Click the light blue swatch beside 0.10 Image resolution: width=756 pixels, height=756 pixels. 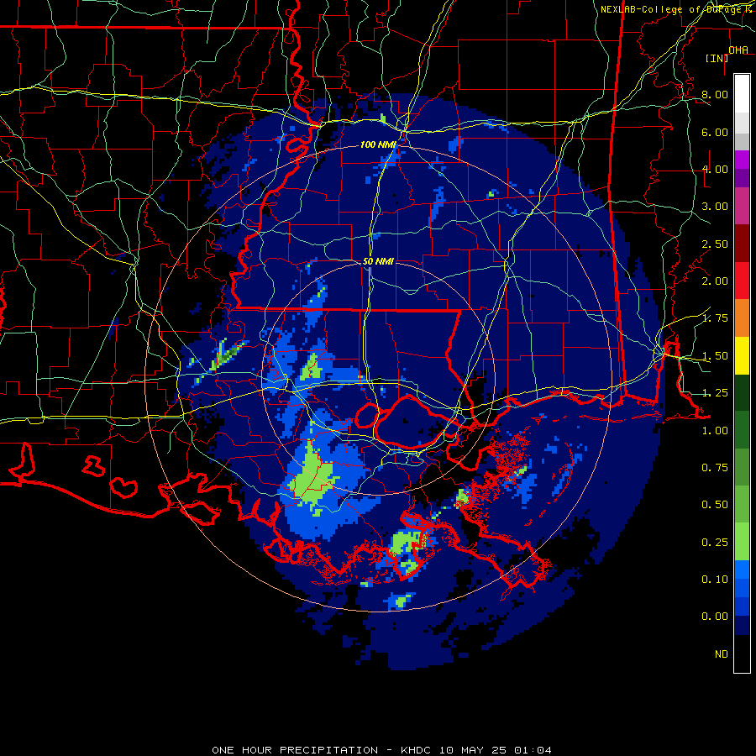[742, 570]
